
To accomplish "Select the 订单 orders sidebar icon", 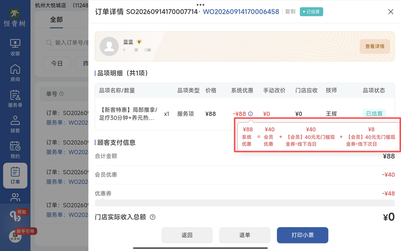I will coord(15,175).
